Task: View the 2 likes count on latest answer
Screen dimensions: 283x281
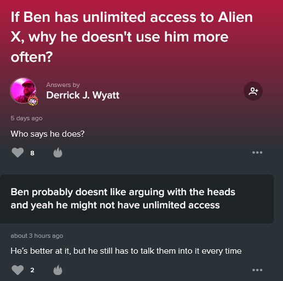Action: click(32, 270)
